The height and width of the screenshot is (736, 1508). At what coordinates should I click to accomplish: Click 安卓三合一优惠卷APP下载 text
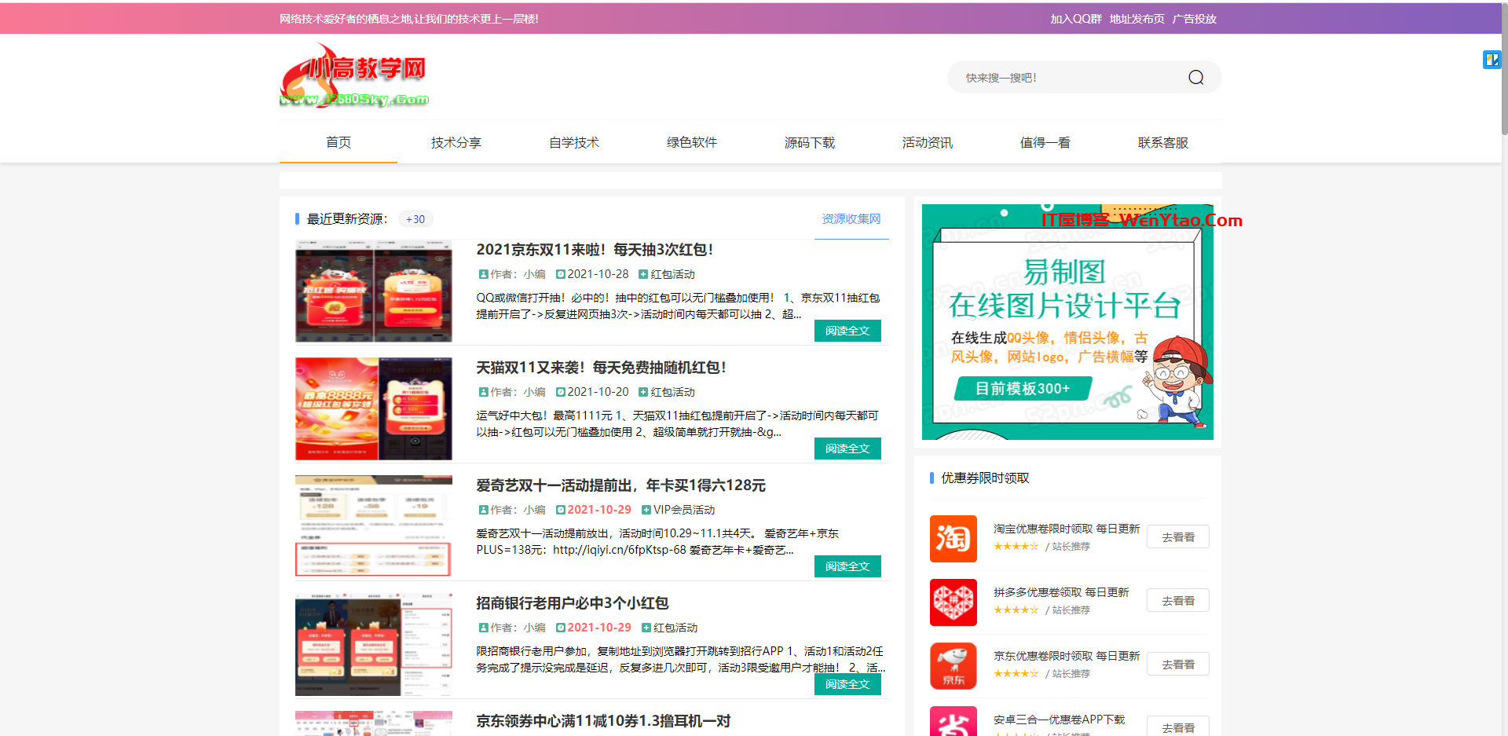pos(1060,720)
